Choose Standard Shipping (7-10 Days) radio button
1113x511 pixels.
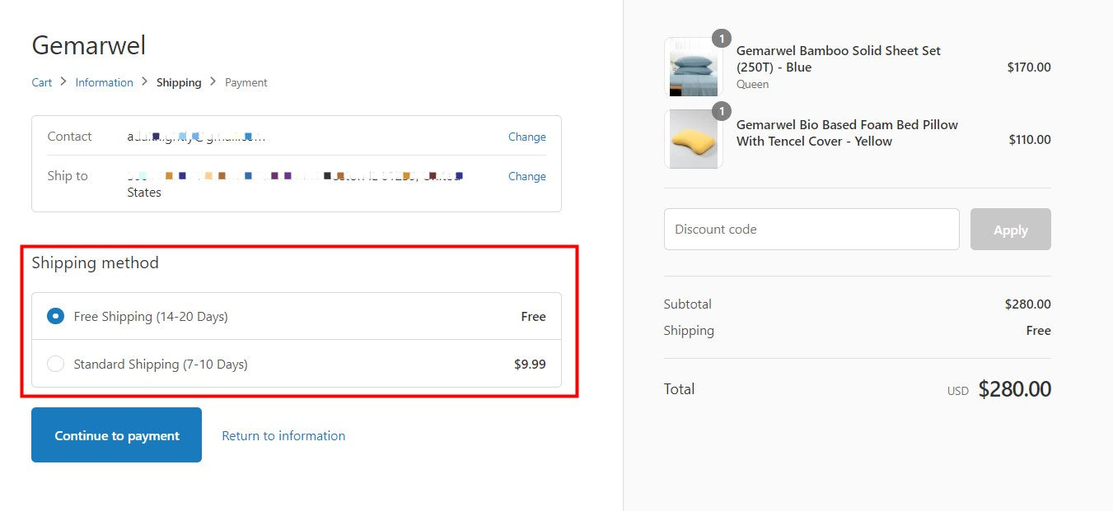[55, 364]
